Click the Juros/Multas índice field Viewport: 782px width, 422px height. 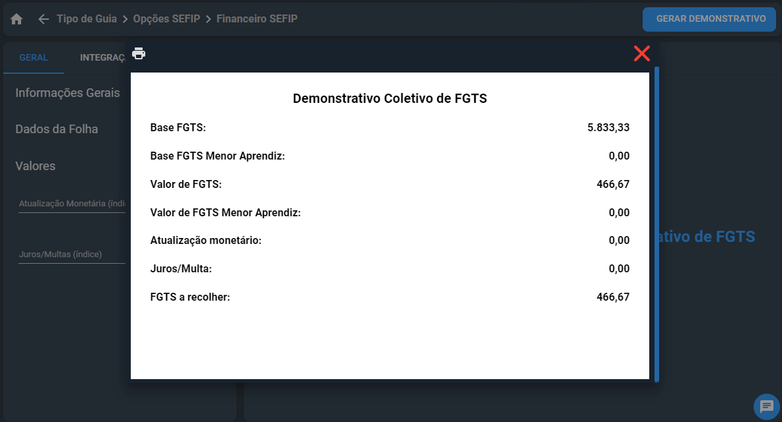[71, 255]
